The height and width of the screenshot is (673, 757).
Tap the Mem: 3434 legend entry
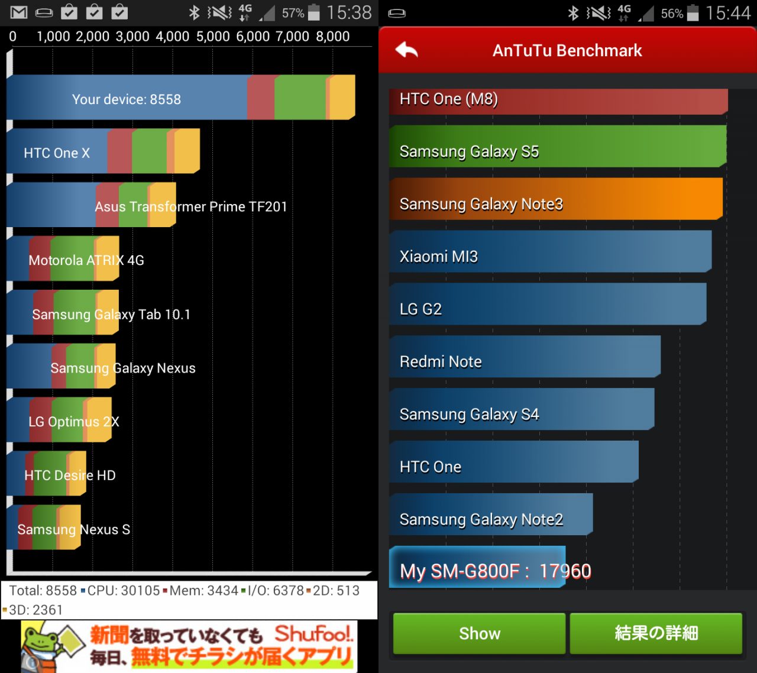pyautogui.click(x=200, y=590)
